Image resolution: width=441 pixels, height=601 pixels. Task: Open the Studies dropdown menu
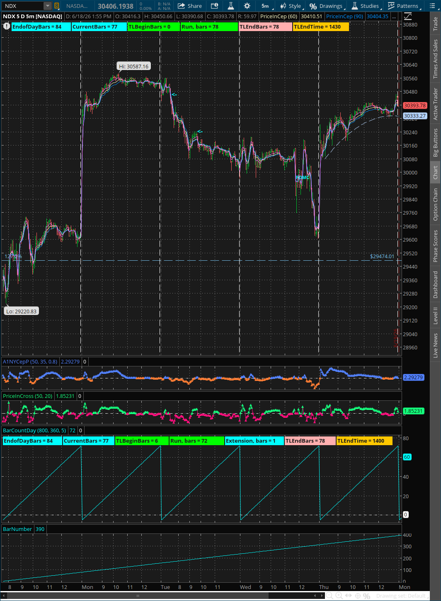pyautogui.click(x=366, y=6)
